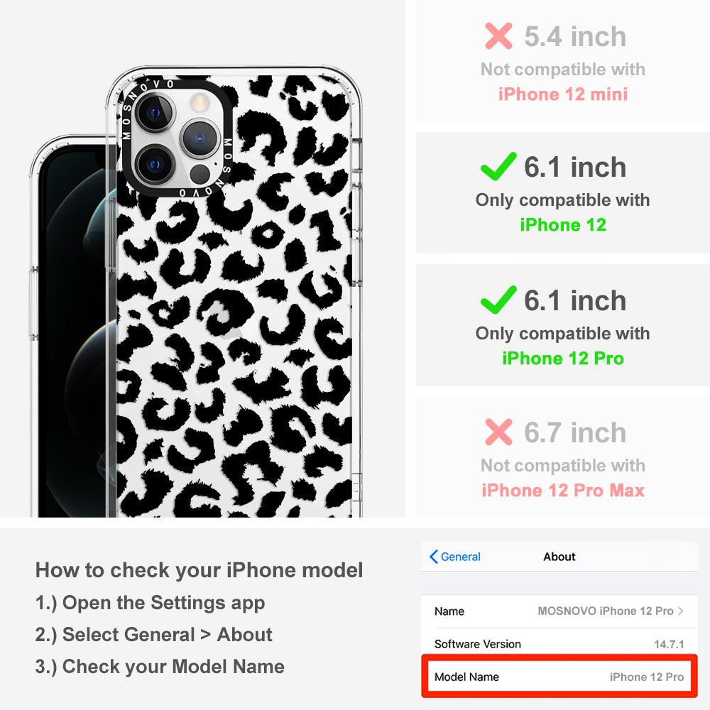Click the red X beside 6.7 inch
The image size is (710, 710).
point(498,432)
